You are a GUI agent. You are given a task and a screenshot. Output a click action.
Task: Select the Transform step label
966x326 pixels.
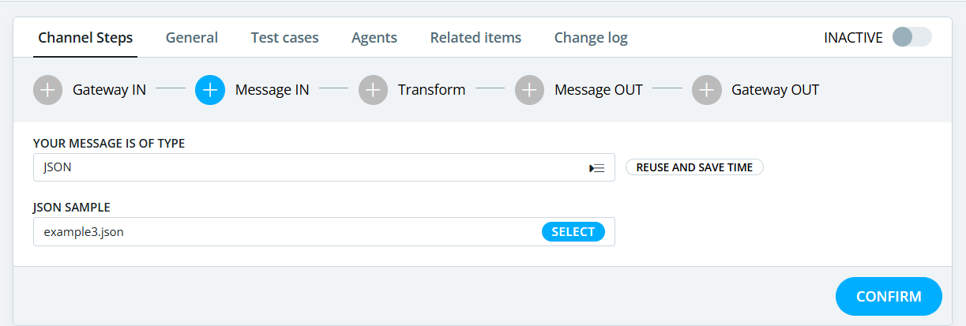coord(431,90)
